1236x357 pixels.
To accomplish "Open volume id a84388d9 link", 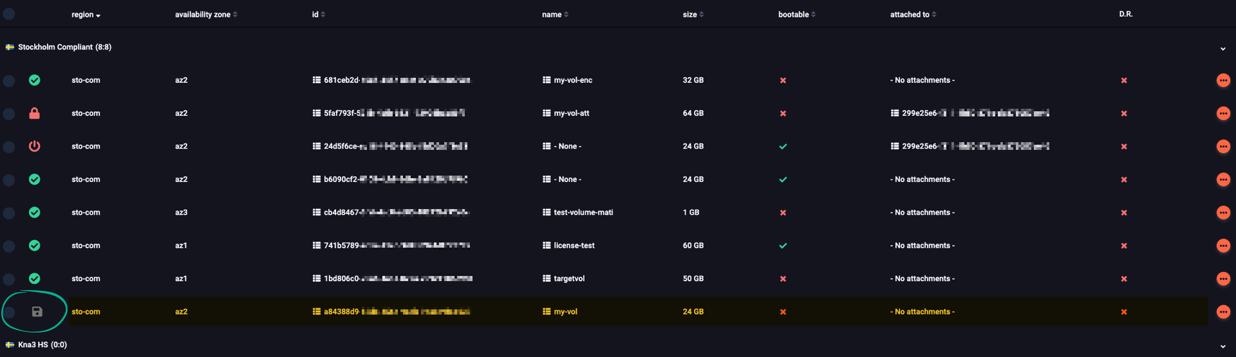I will 397,312.
